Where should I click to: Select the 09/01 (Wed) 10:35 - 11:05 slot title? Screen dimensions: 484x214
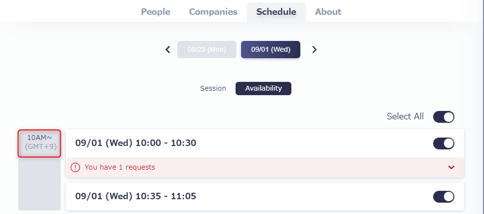click(136, 196)
